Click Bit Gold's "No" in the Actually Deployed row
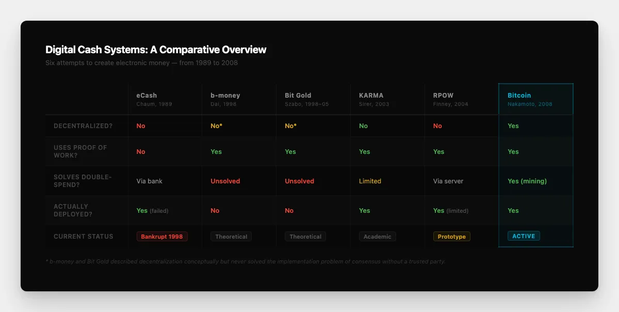 click(x=289, y=211)
